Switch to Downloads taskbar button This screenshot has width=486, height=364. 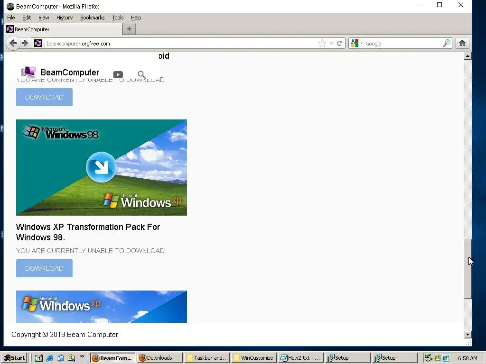click(159, 358)
